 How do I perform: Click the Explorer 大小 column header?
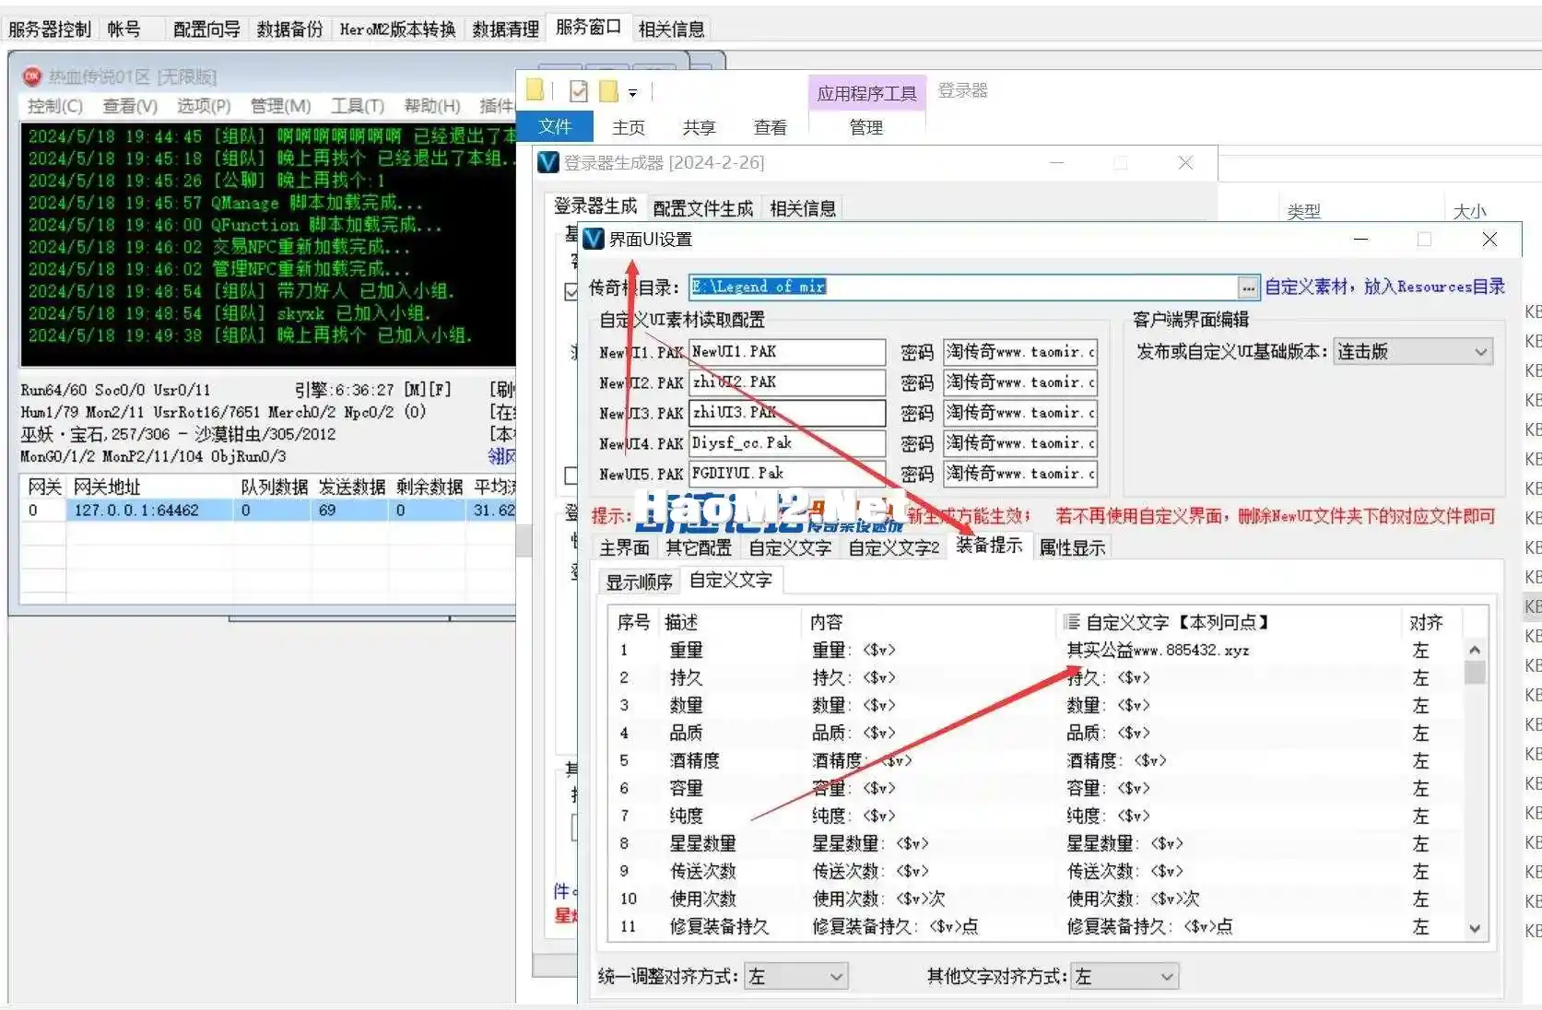pyautogui.click(x=1469, y=212)
